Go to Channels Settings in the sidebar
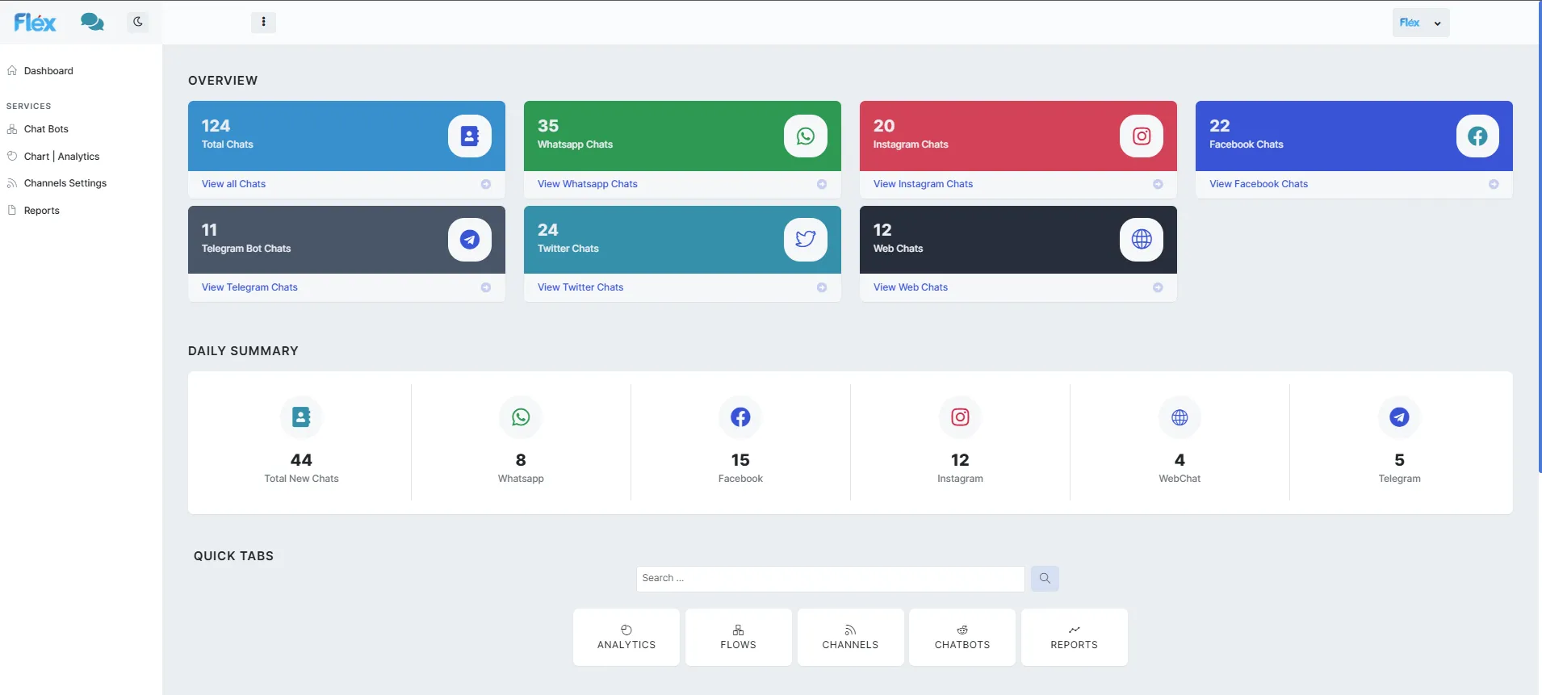This screenshot has height=695, width=1542. (x=65, y=183)
